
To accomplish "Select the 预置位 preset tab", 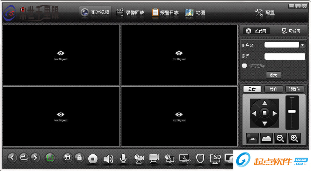I will (295, 89).
